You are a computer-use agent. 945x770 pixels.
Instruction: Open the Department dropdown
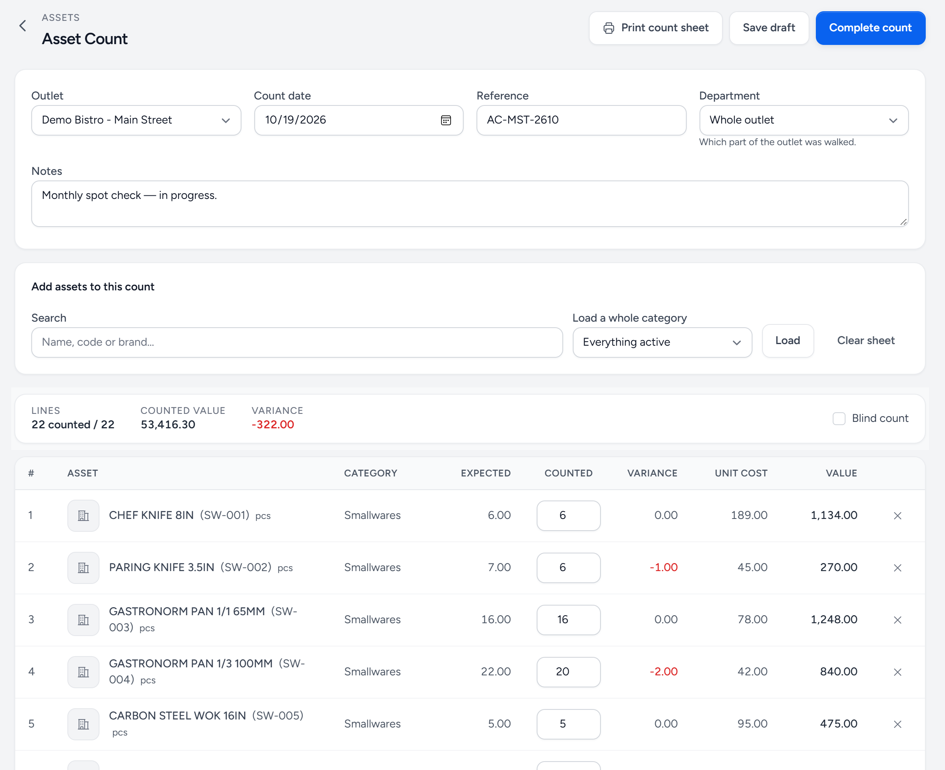click(803, 120)
